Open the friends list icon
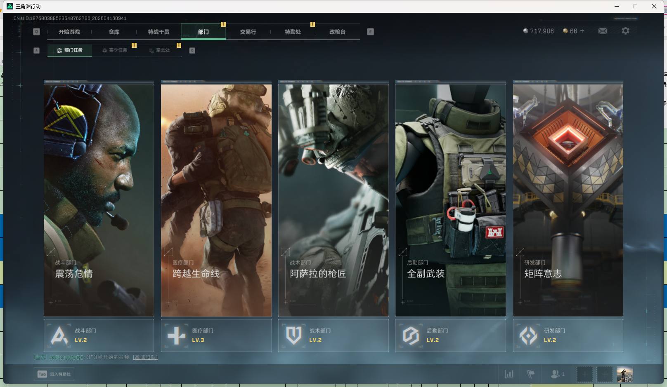667x387 pixels. point(556,374)
